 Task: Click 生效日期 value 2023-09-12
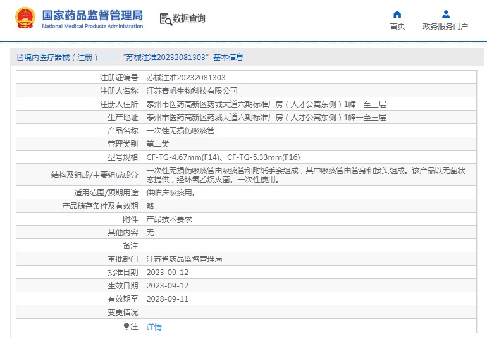(x=168, y=286)
